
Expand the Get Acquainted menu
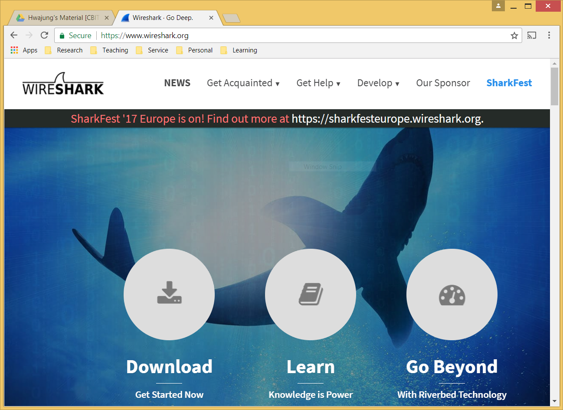coord(243,83)
